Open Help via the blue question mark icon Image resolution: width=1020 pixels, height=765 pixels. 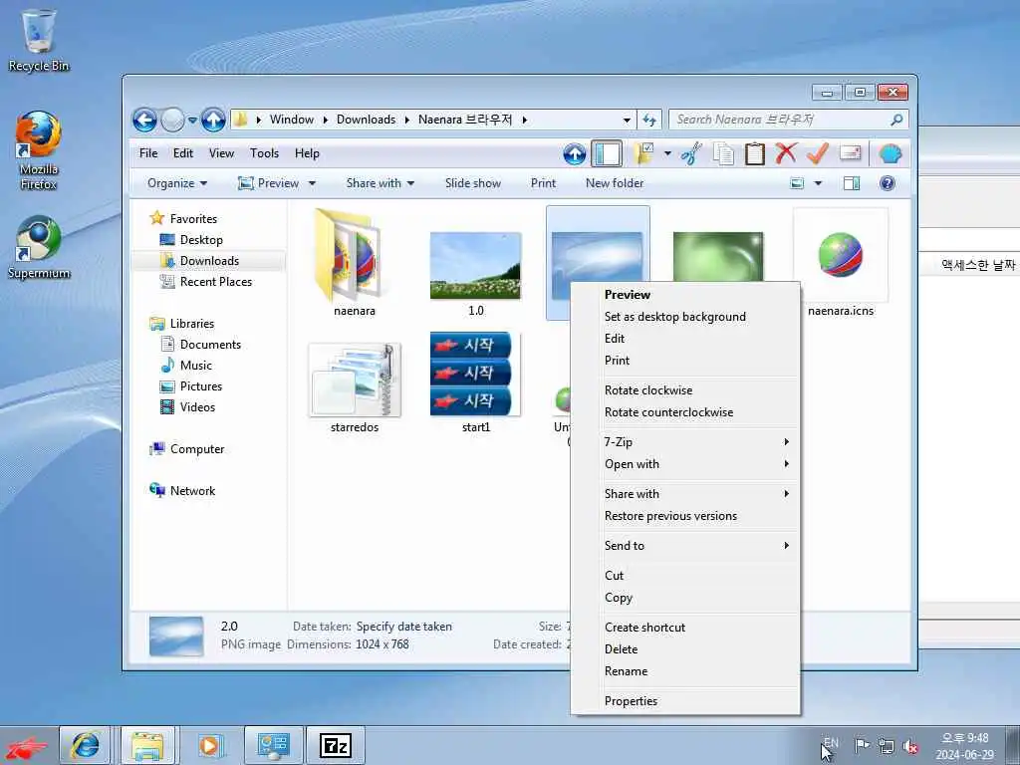pyautogui.click(x=888, y=183)
